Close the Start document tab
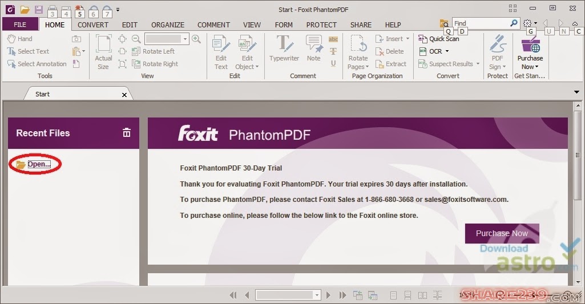This screenshot has height=304, width=585. (124, 95)
